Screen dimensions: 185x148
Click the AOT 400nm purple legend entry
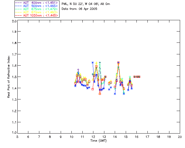point(37,3)
